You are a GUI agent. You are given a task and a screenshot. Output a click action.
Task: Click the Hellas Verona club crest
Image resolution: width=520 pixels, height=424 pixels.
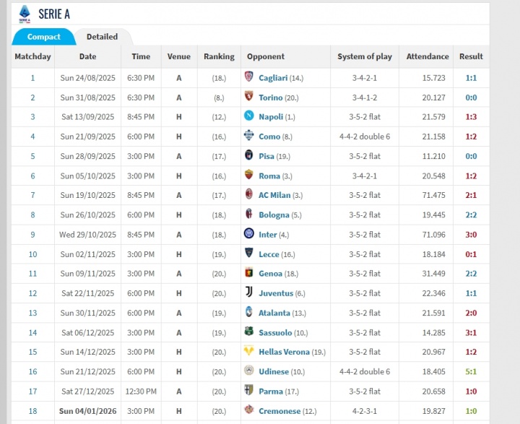249,352
